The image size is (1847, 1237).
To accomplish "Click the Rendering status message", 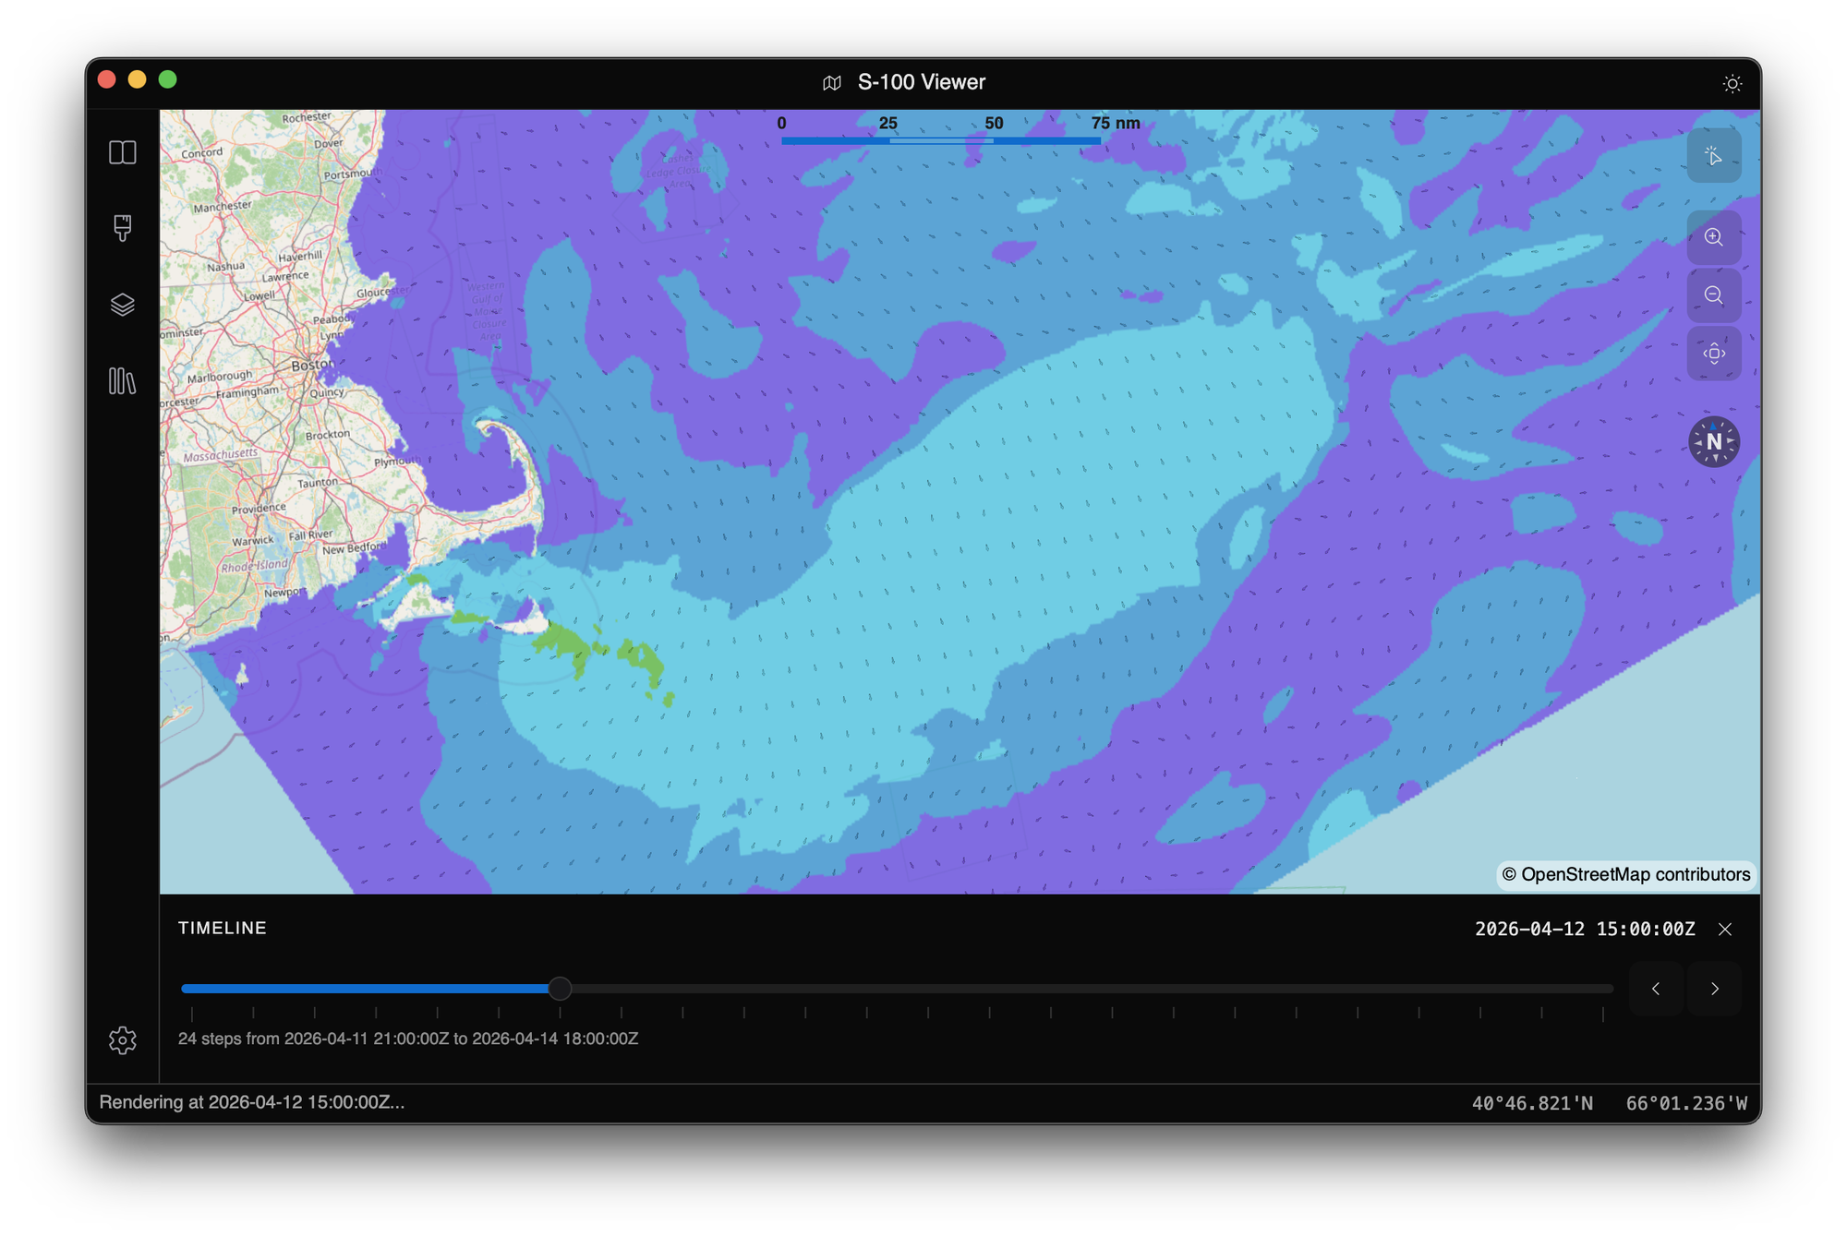I will (252, 1102).
